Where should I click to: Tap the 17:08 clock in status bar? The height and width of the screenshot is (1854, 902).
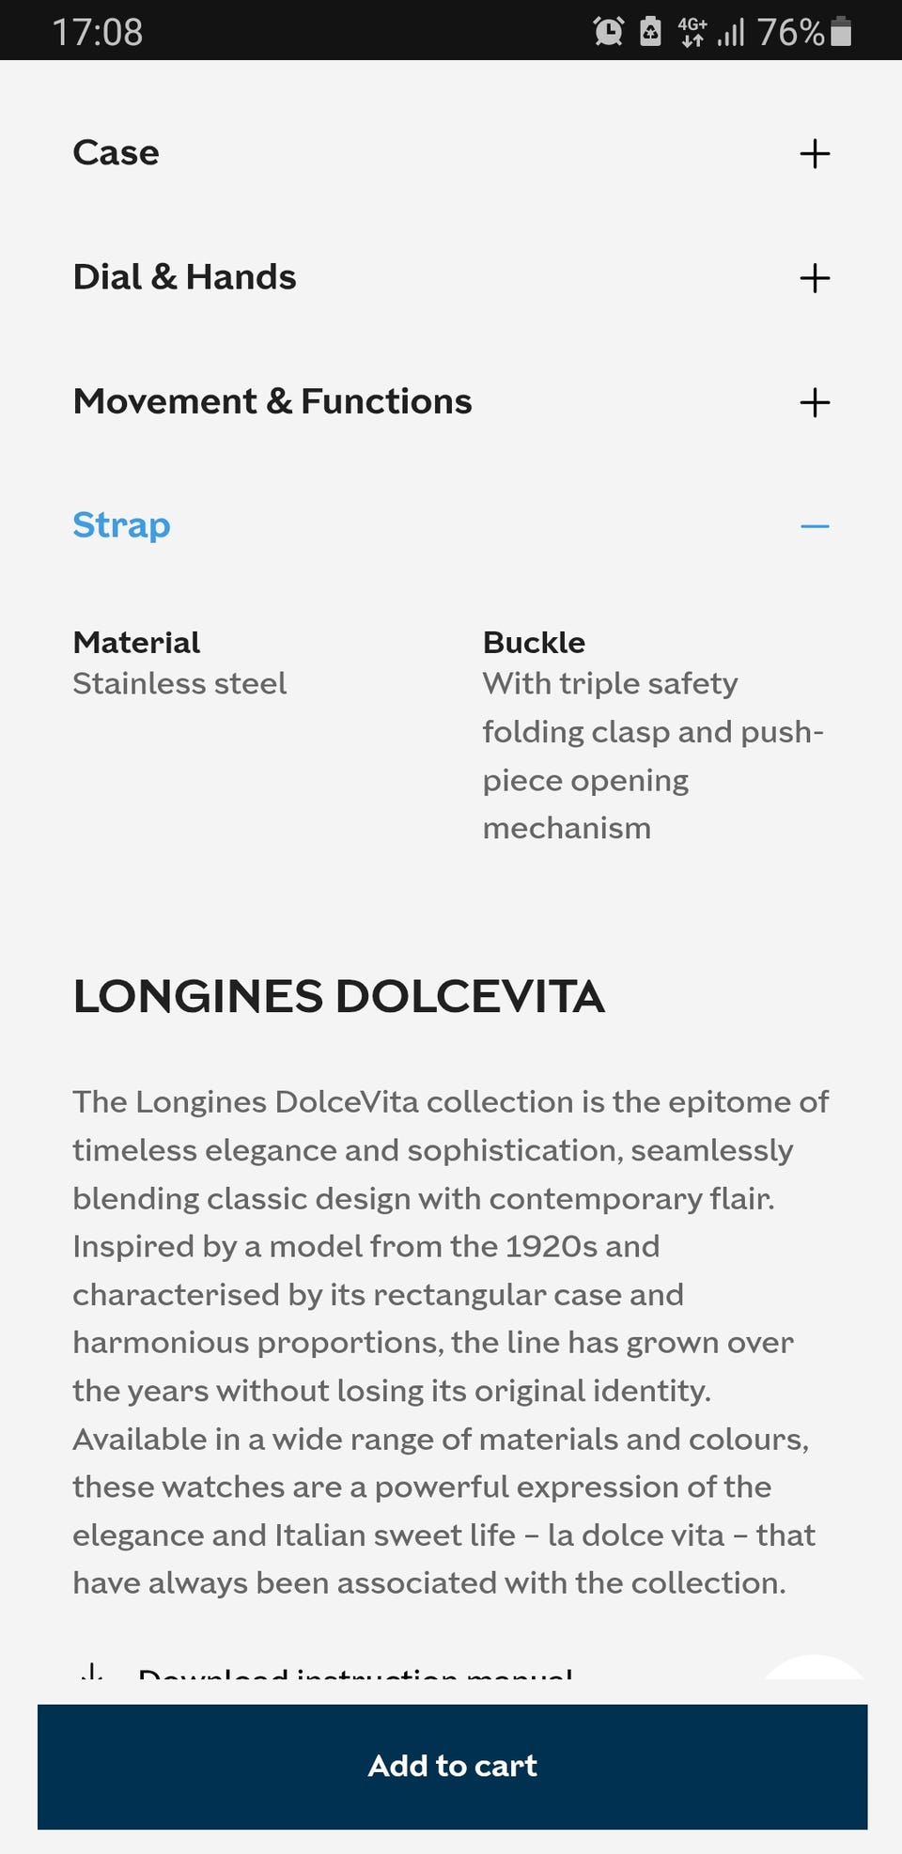coord(98,32)
